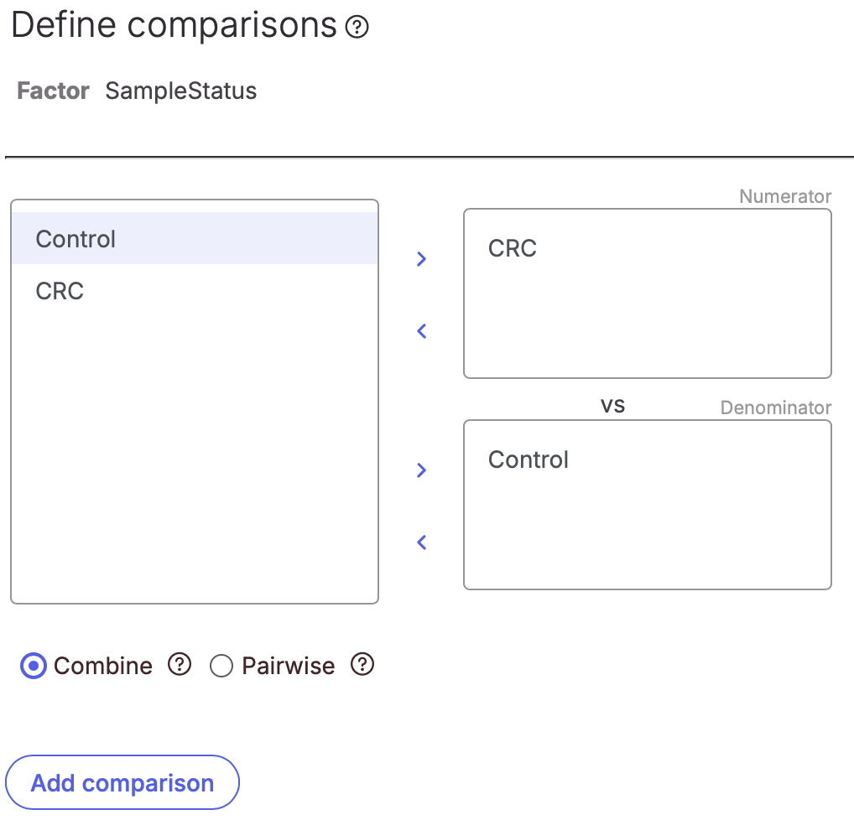
Task: Show help for Combine option
Action: pyautogui.click(x=180, y=664)
